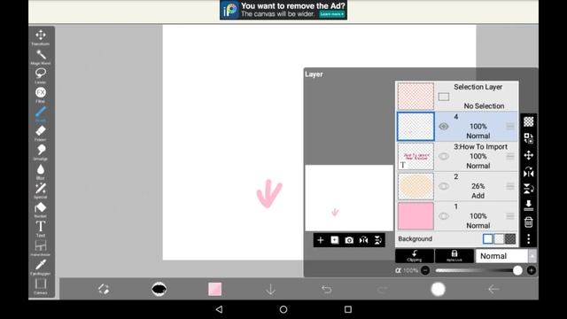The width and height of the screenshot is (567, 319).
Task: Select the Eraser tool
Action: click(41, 133)
